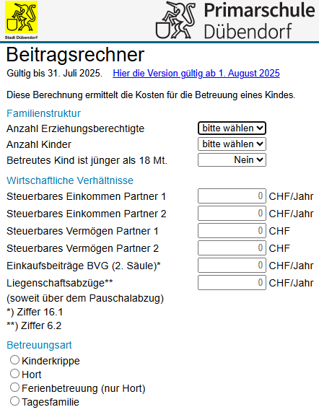This screenshot has height=420, width=319.
Task: Click the yellow Stadt Dübendorf logo
Action: point(21,20)
